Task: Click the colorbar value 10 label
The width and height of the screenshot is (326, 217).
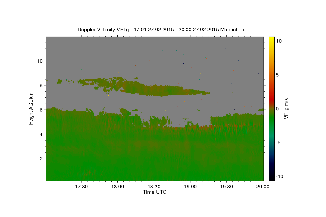Action: point(278,41)
